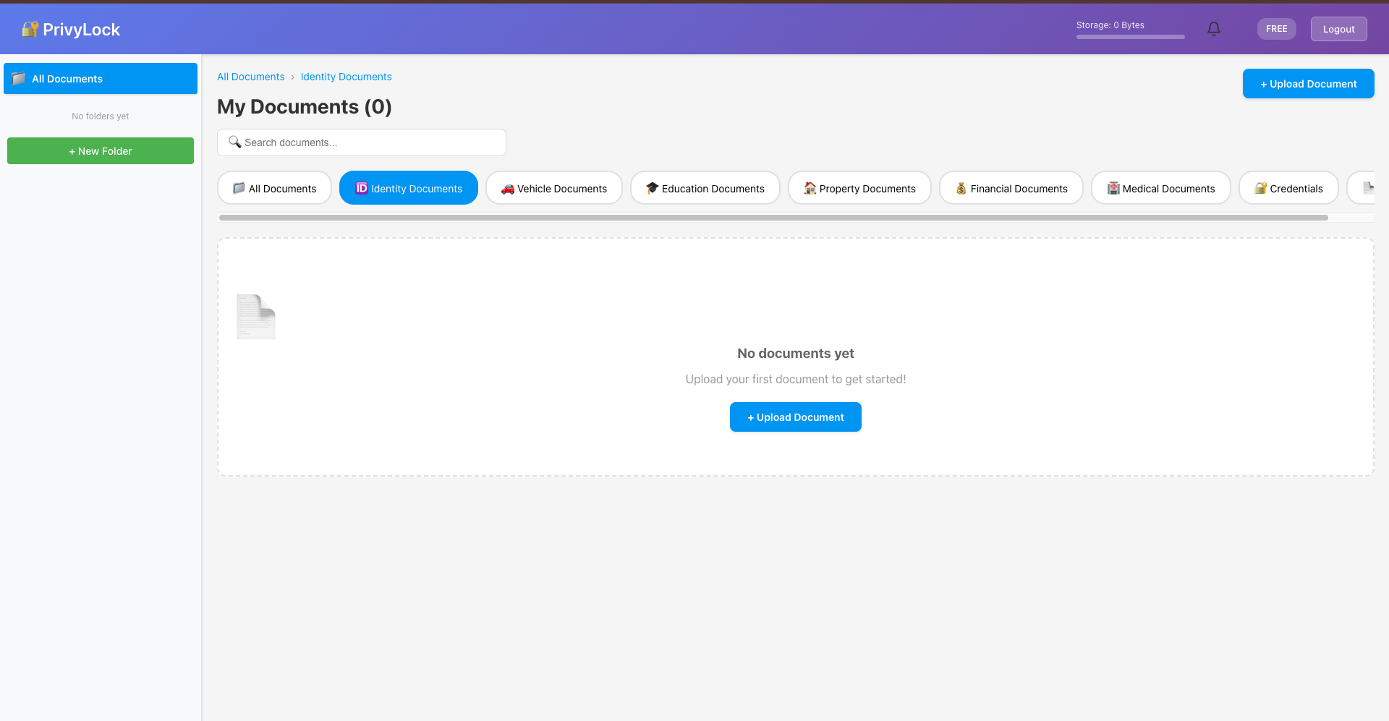Click the ID badge icon on Identity Documents tab
This screenshot has width=1389, height=721.
(x=361, y=188)
